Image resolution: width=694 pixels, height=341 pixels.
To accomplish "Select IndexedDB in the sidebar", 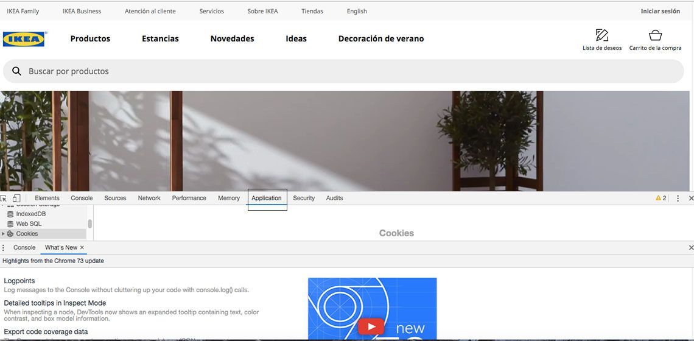I will (x=31, y=214).
